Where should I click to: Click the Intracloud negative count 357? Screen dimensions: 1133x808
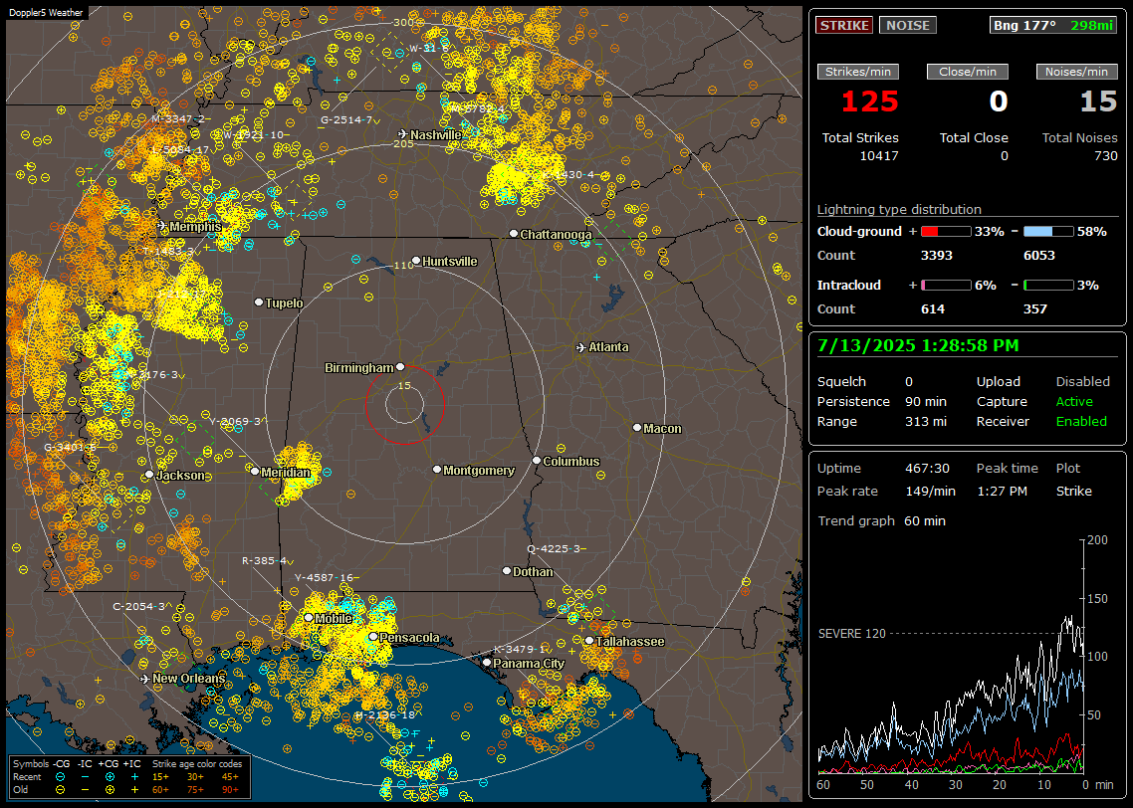1034,309
